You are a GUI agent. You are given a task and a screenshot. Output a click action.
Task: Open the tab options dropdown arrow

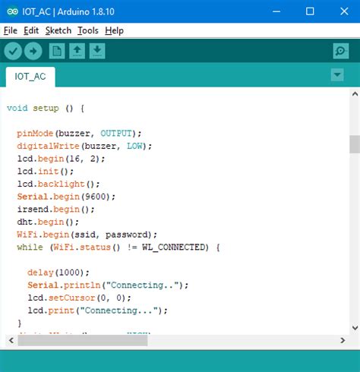pyautogui.click(x=337, y=75)
